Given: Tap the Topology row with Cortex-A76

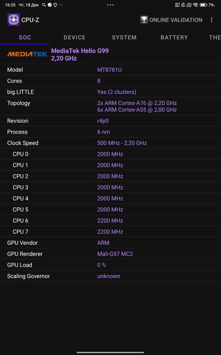Looking at the screenshot, I should 110,106.
